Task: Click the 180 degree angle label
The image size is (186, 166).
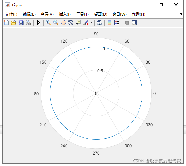Action: point(35,94)
